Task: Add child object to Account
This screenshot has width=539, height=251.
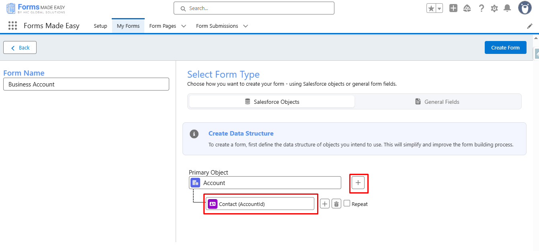Action: [x=358, y=183]
